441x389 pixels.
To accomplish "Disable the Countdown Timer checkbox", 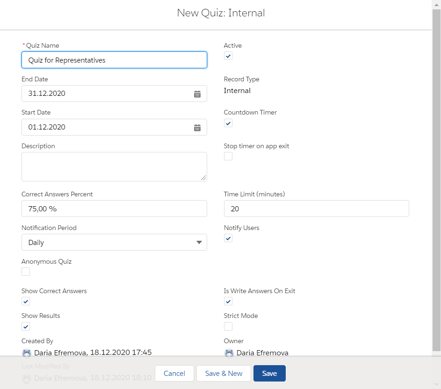I will point(228,123).
